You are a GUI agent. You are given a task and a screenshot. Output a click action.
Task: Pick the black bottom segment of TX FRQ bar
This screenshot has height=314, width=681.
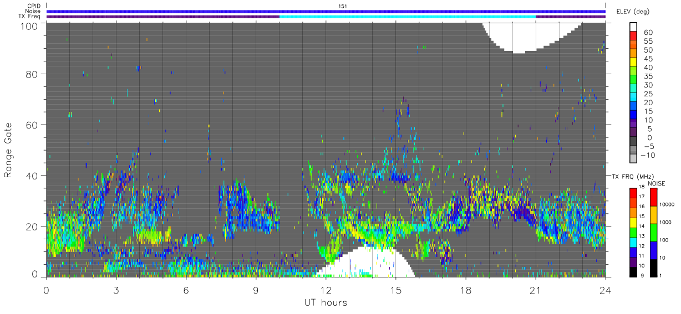click(633, 271)
